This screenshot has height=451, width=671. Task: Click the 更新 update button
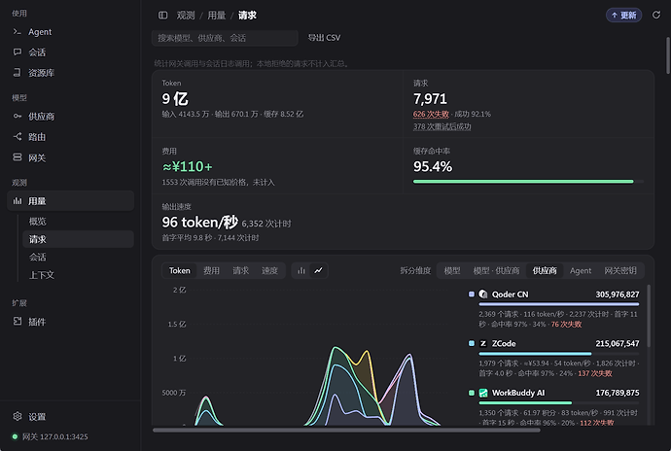point(623,16)
